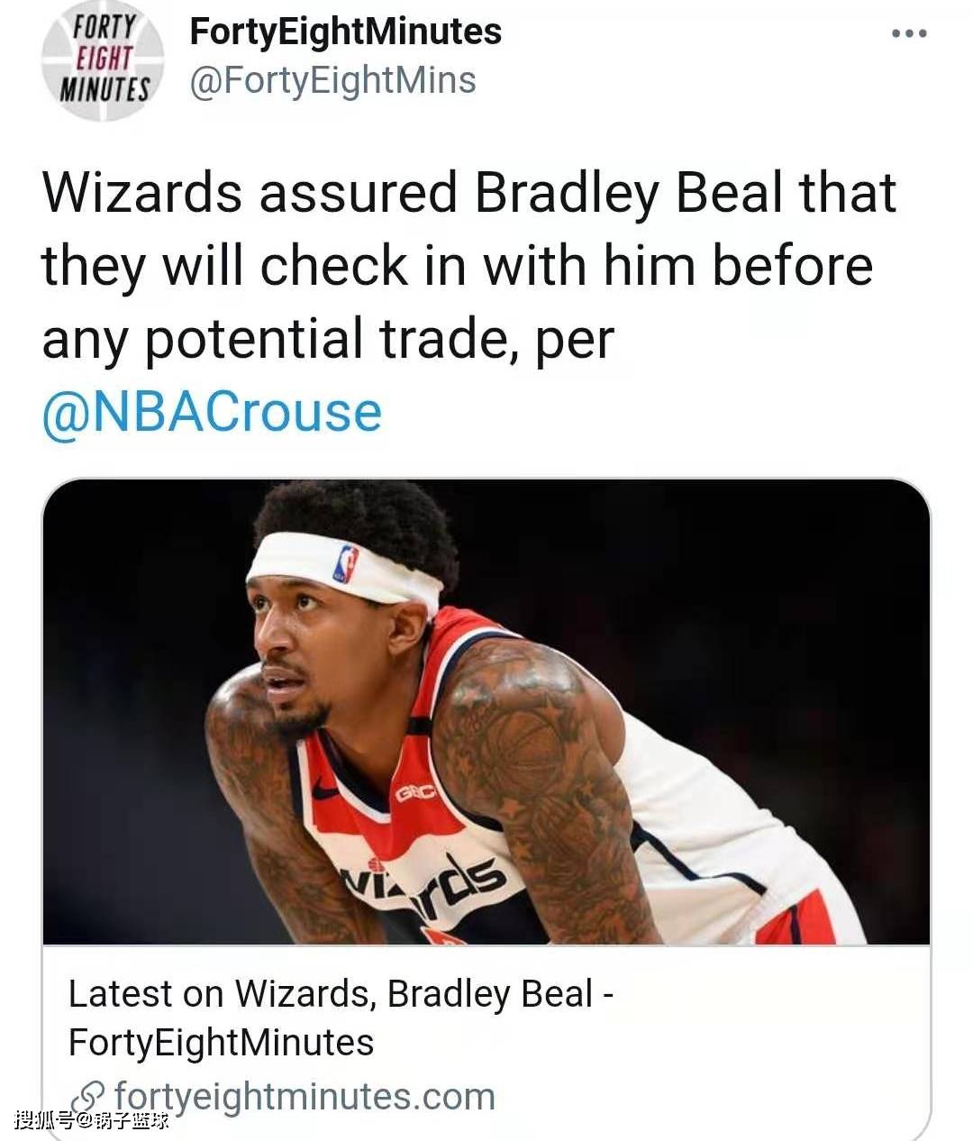
Task: Select tweet line 'any potential trade, per'
Action: click(x=328, y=339)
